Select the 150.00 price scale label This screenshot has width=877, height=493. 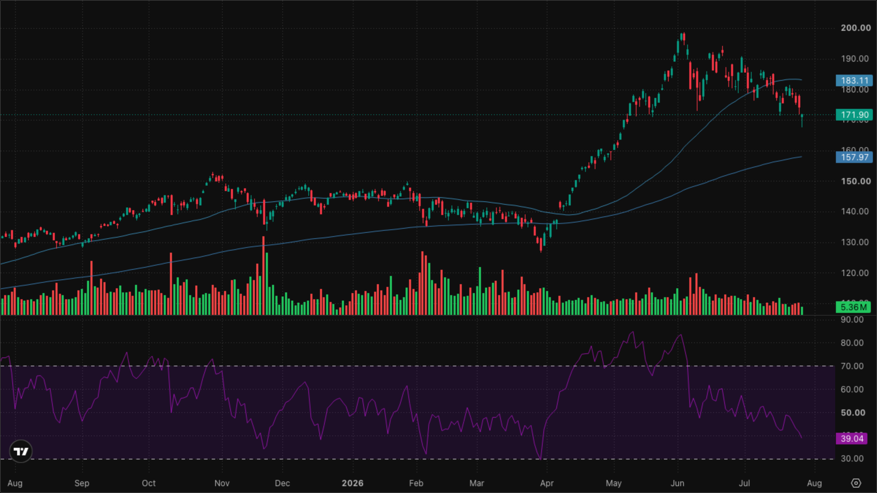click(x=855, y=181)
